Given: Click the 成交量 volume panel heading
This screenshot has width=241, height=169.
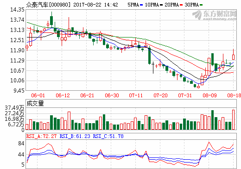Looking at the screenshot, I should [x=35, y=103].
